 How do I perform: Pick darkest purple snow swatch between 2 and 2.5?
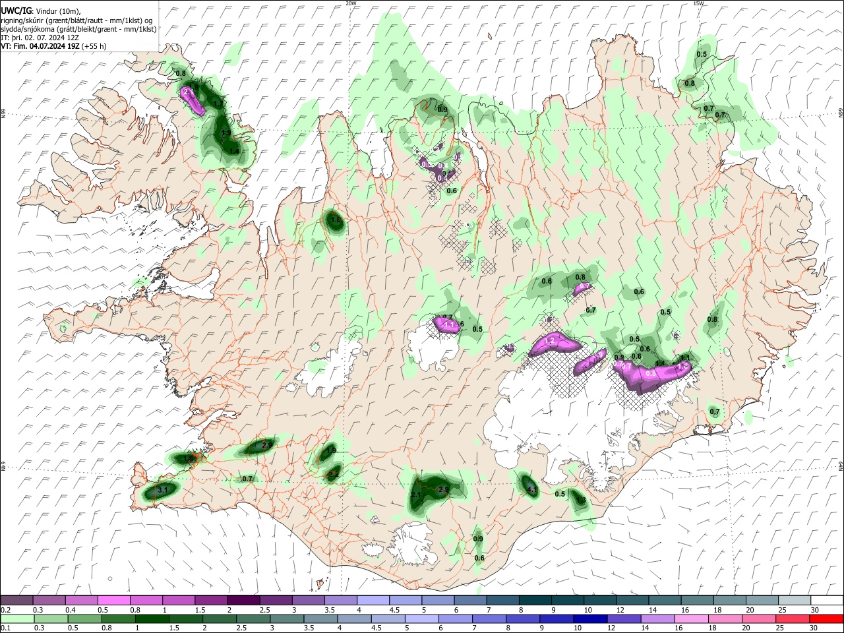pyautogui.click(x=243, y=600)
